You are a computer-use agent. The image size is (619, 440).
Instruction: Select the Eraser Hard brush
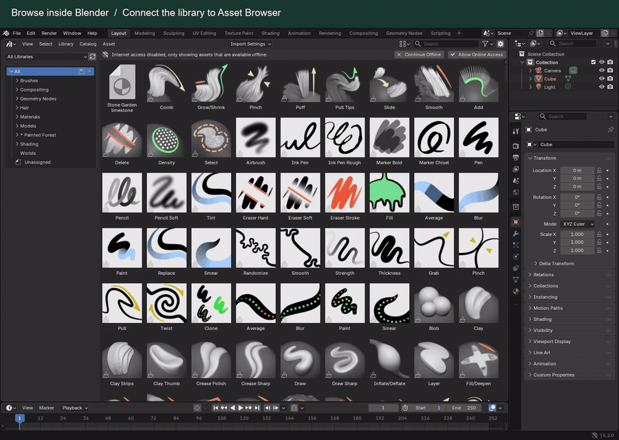click(256, 197)
